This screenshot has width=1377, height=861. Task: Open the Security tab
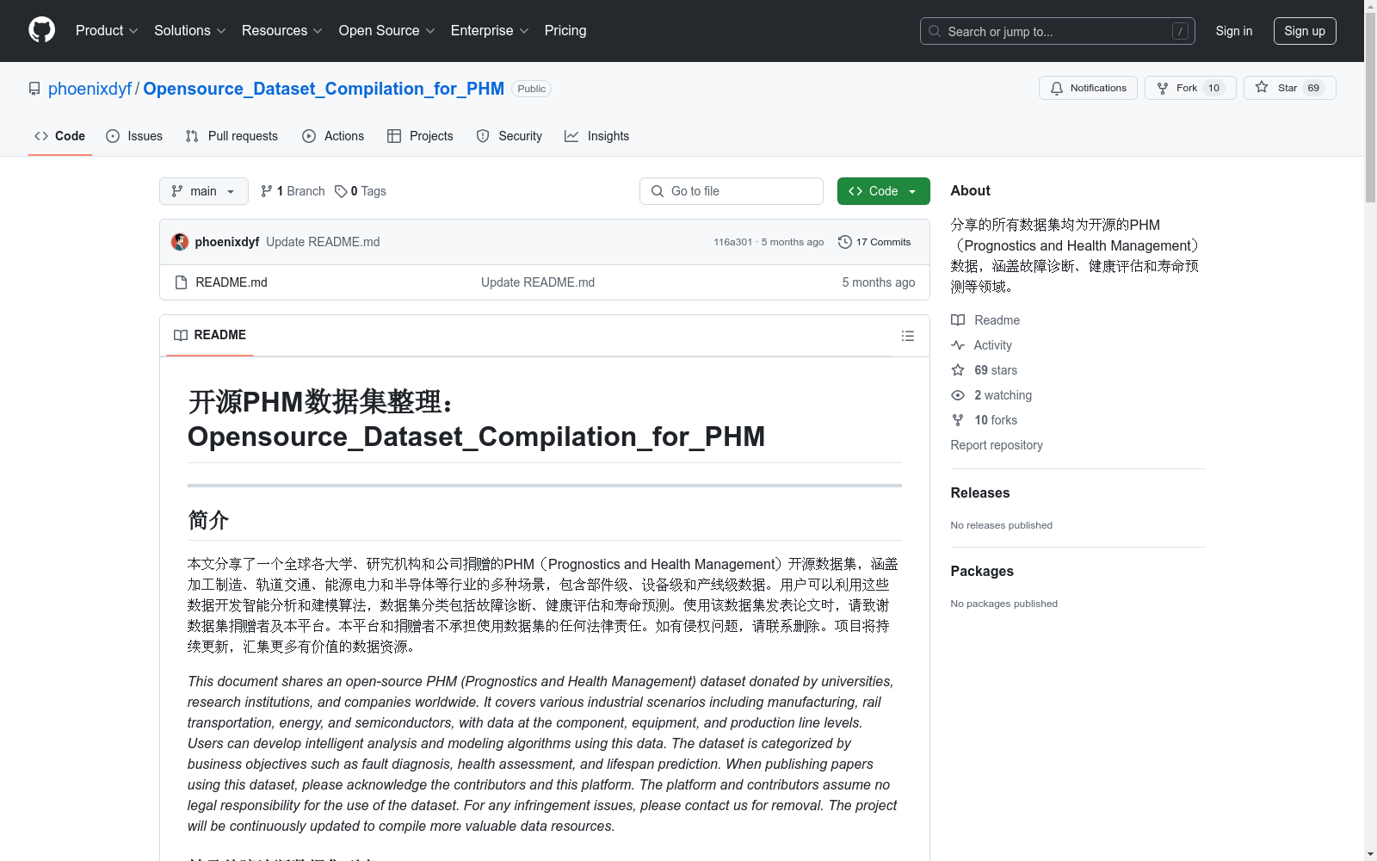point(509,135)
